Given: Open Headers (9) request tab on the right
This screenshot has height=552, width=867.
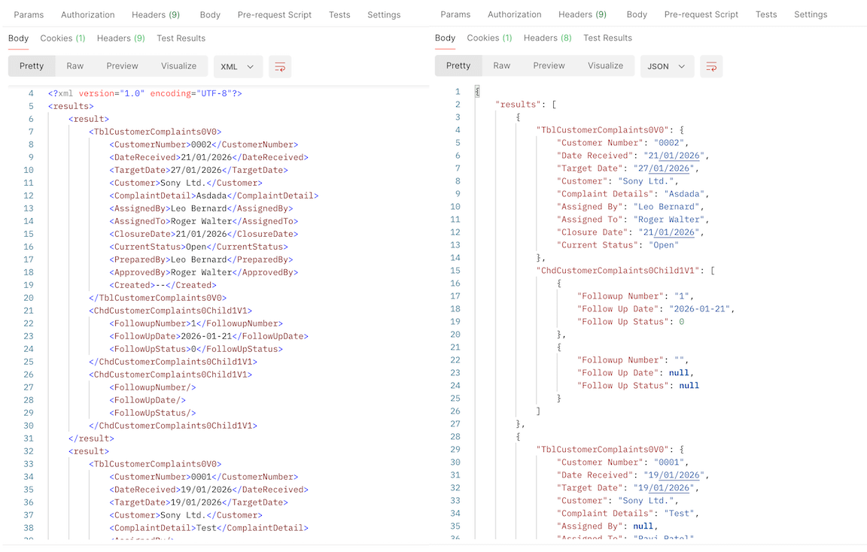Looking at the screenshot, I should point(582,14).
